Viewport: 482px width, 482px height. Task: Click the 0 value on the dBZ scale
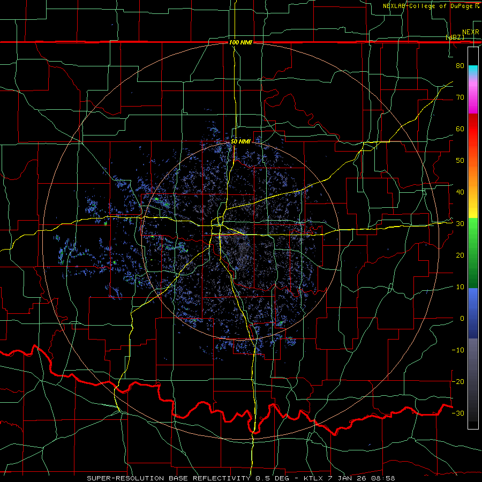point(462,319)
